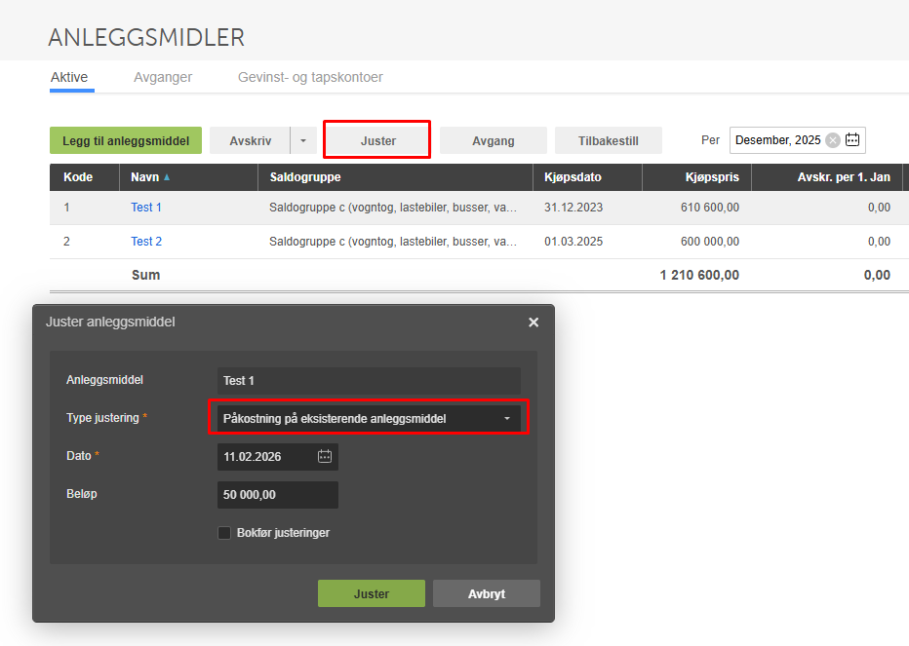Select cell with Kjøpsdato 31.12.2023
Image resolution: width=909 pixels, height=646 pixels.
pyautogui.click(x=573, y=208)
